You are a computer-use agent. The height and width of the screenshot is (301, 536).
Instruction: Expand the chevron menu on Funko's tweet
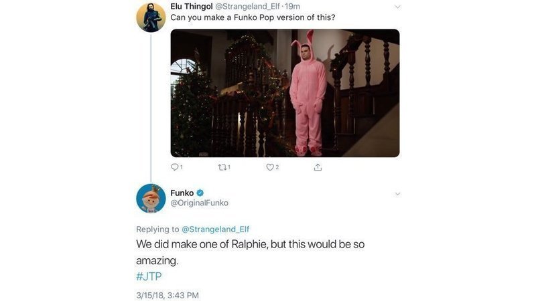tap(397, 194)
